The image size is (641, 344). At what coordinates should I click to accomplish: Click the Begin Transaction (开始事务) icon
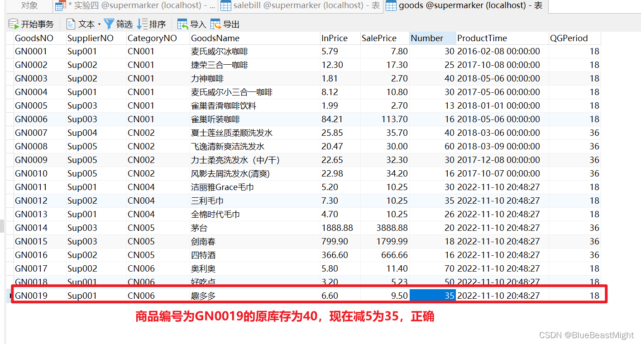(14, 24)
